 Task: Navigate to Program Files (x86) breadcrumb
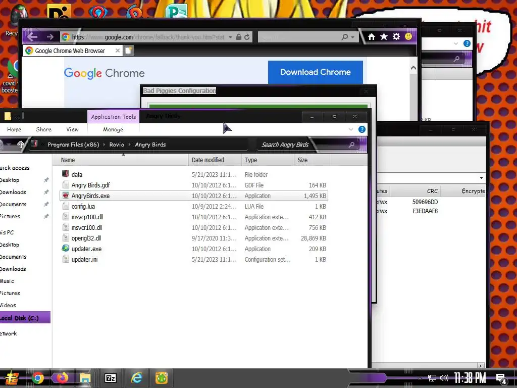click(x=73, y=144)
